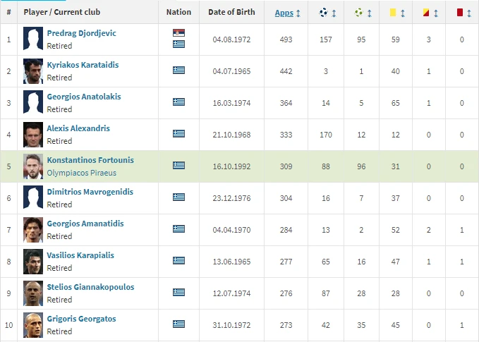Viewport: 479px width, 342px height.
Task: Click Grigoris Georgatos's portrait image
Action: click(32, 324)
